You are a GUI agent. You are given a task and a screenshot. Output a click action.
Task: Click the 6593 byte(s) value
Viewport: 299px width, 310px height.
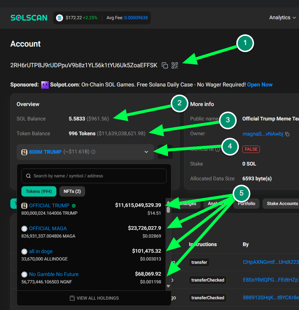click(257, 178)
